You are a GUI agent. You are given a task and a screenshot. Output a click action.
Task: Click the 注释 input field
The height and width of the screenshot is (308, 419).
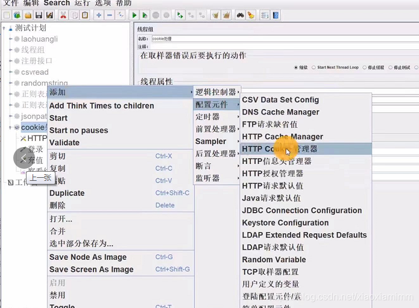(x=285, y=47)
